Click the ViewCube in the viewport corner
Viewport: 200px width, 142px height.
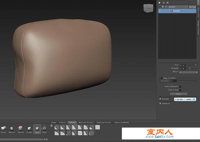click(x=148, y=8)
